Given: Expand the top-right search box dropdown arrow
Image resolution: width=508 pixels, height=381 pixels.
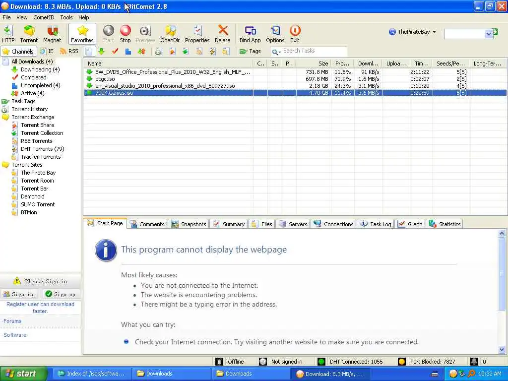Looking at the screenshot, I should coord(489,34).
